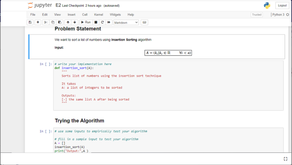Run the selected cell

coord(86,22)
